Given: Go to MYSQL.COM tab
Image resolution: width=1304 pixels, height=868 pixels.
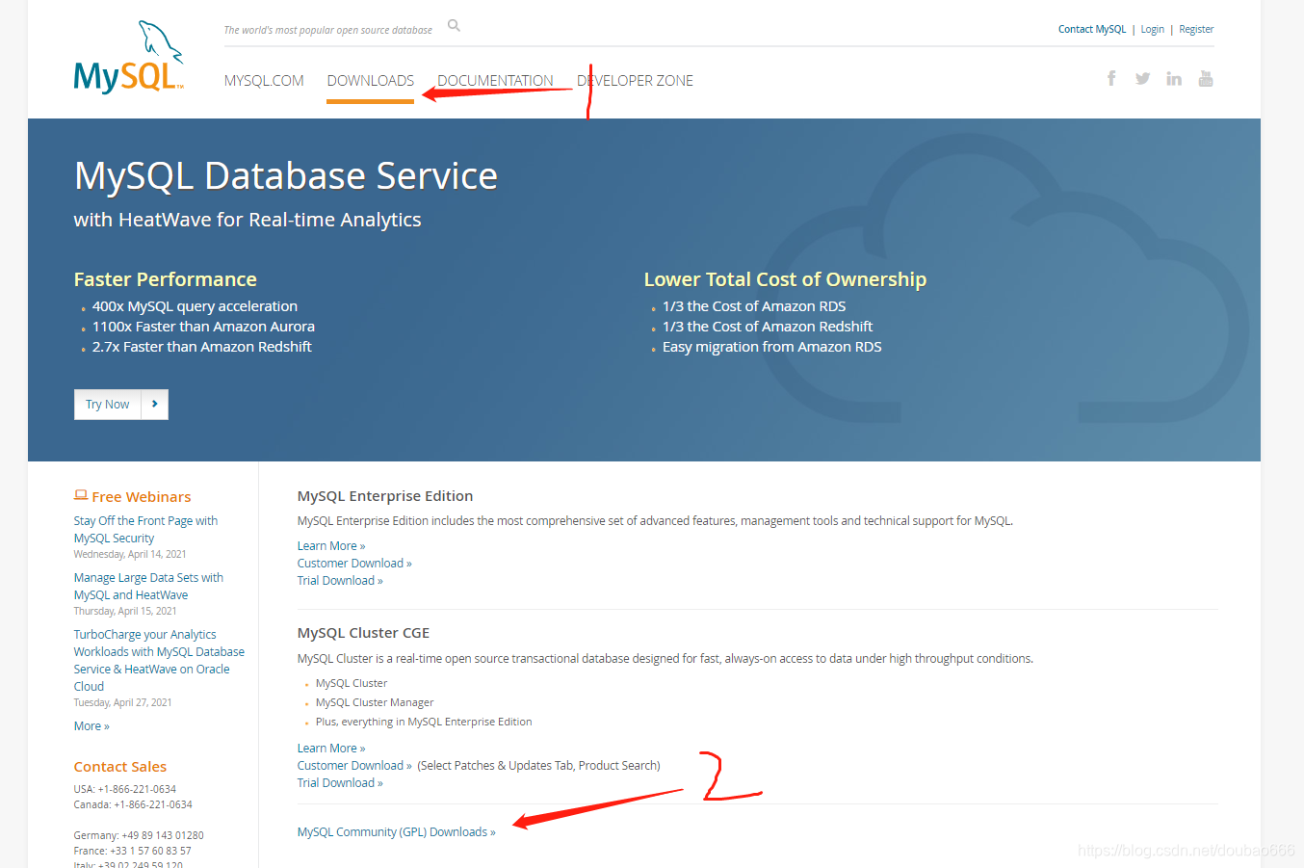Looking at the screenshot, I should (x=264, y=81).
